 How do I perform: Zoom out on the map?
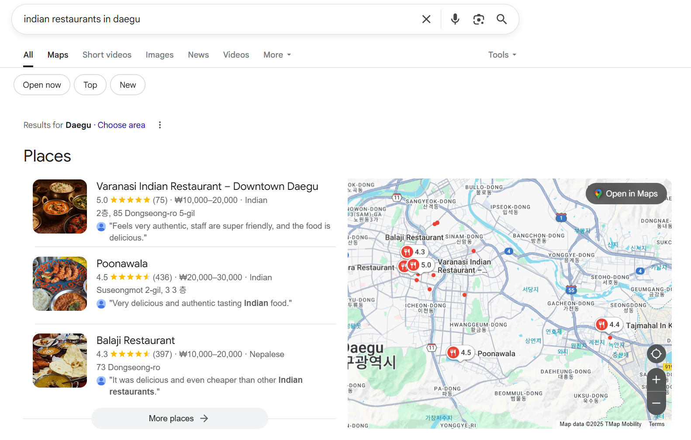pos(656,403)
